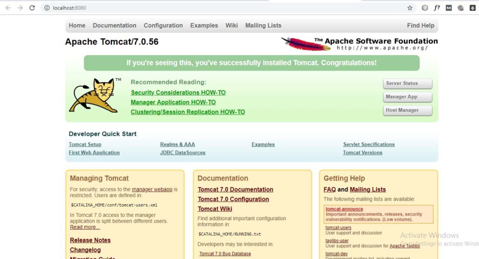Click the Managing Tomcat heading
The image size is (479, 259).
[99, 179]
